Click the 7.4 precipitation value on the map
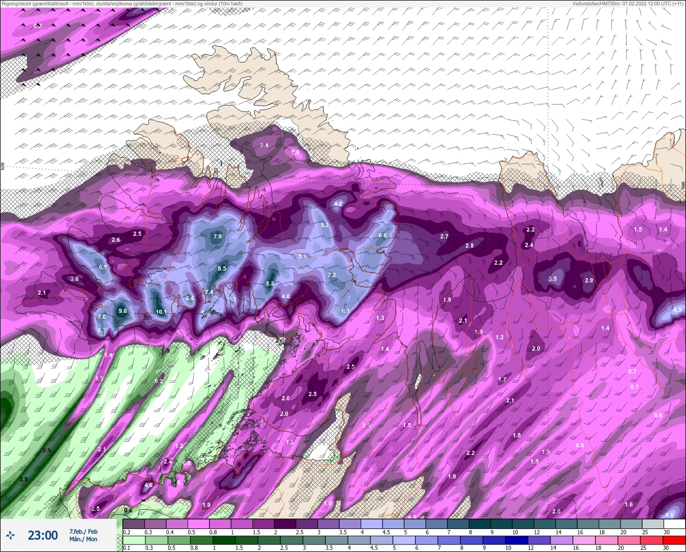Image resolution: width=686 pixels, height=552 pixels. click(209, 292)
